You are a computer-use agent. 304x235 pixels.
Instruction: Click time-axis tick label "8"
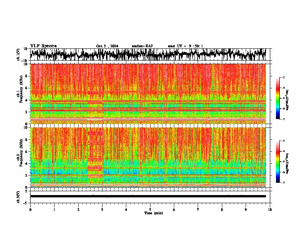pyautogui.click(x=222, y=210)
